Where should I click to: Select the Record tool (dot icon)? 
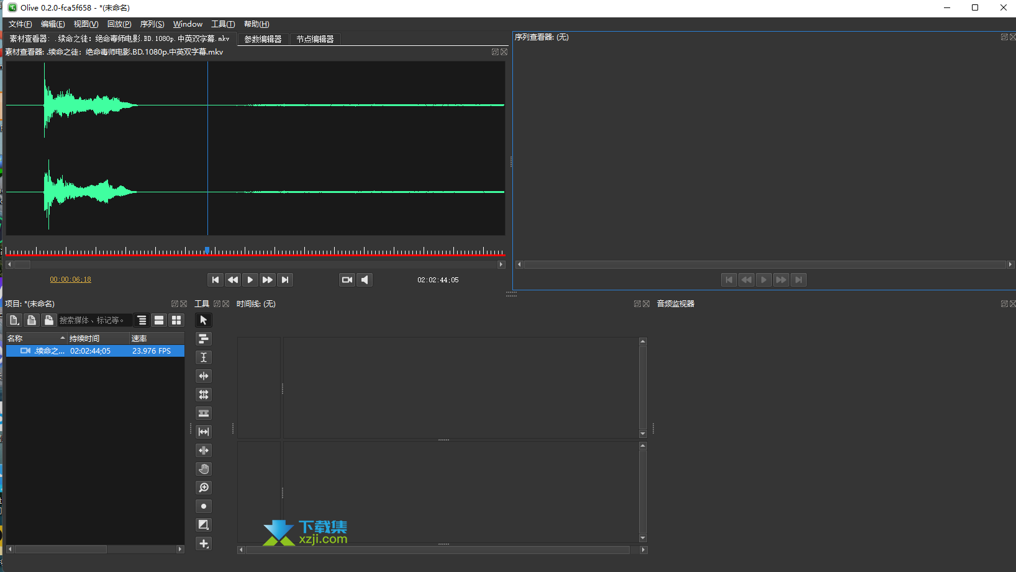203,506
